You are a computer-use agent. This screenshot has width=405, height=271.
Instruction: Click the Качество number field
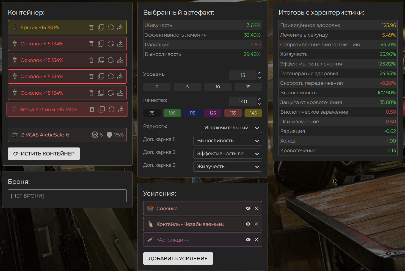(x=243, y=102)
